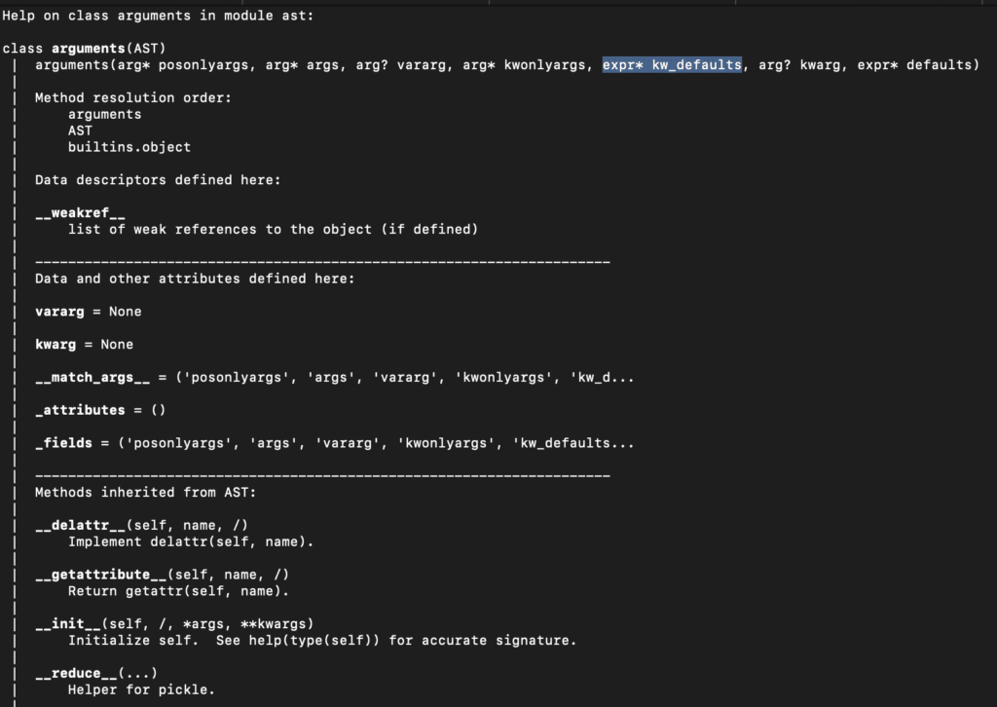Click 'builtins.object' in resolution order
Image resolution: width=997 pixels, height=707 pixels.
129,147
